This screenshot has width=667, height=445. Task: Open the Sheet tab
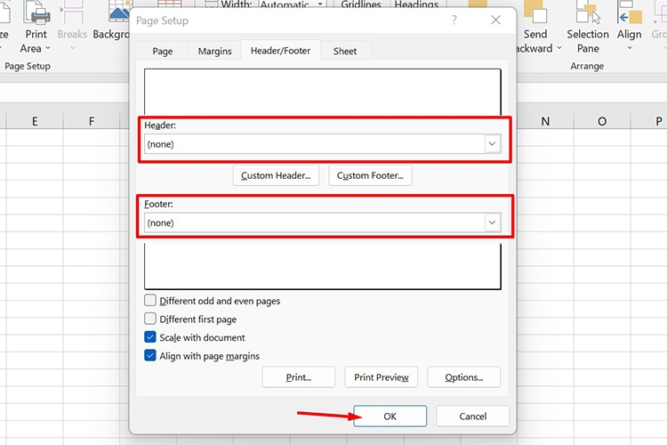tap(345, 51)
